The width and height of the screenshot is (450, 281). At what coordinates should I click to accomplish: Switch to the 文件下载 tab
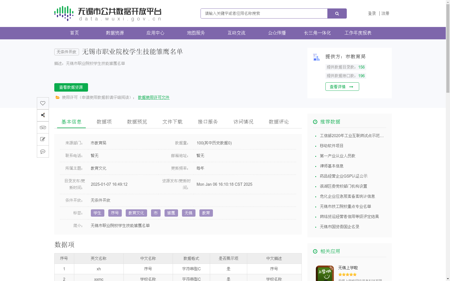[172, 122]
